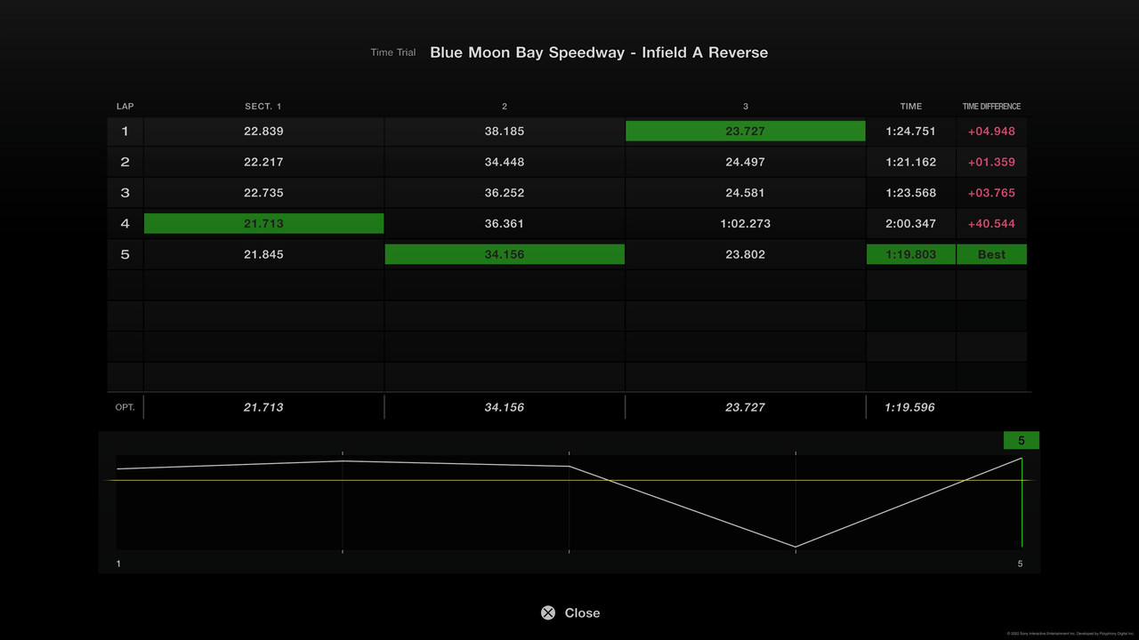The image size is (1139, 640).
Task: Click the SECT. 1 column header
Action: 263,107
